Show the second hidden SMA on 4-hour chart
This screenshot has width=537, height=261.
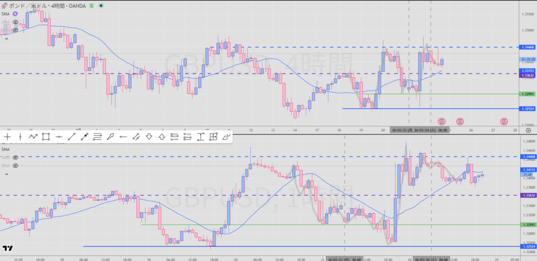pyautogui.click(x=15, y=22)
